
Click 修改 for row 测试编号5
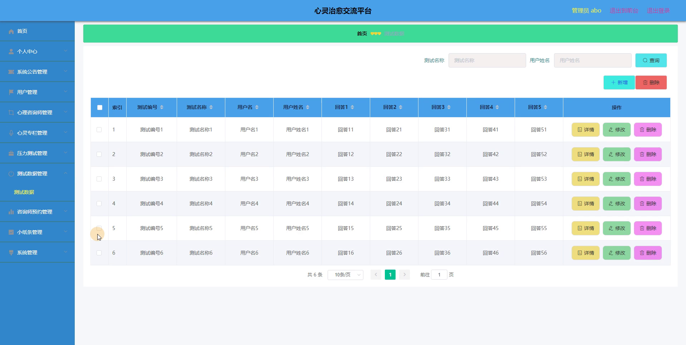coord(617,228)
